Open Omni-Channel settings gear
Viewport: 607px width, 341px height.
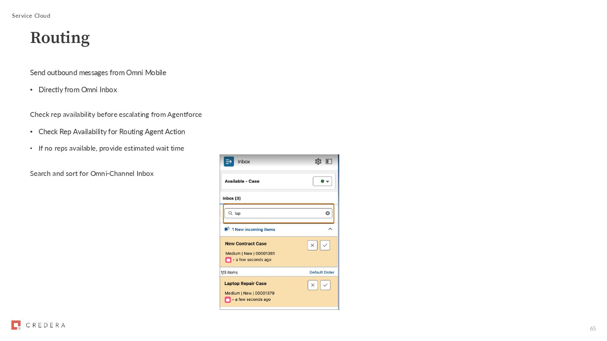tap(318, 161)
